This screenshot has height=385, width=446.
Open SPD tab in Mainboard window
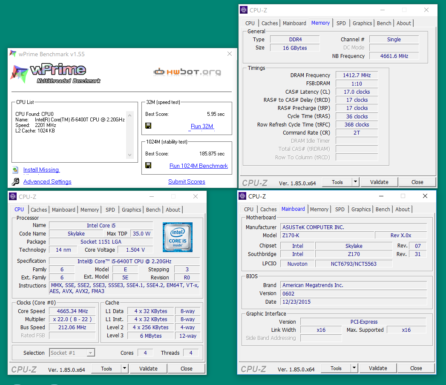340,209
